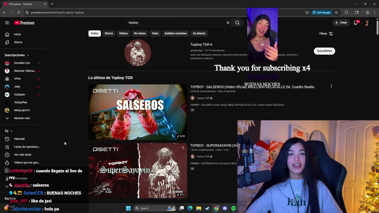
Task: Select the Subidas recientes chip
Action: tap(176, 33)
